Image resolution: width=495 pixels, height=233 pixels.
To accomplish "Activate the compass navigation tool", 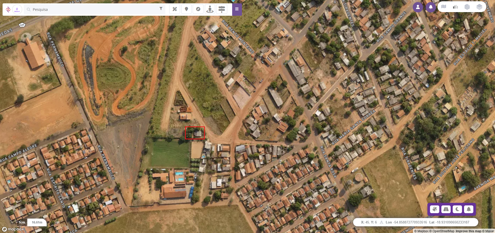I will coord(198,9).
